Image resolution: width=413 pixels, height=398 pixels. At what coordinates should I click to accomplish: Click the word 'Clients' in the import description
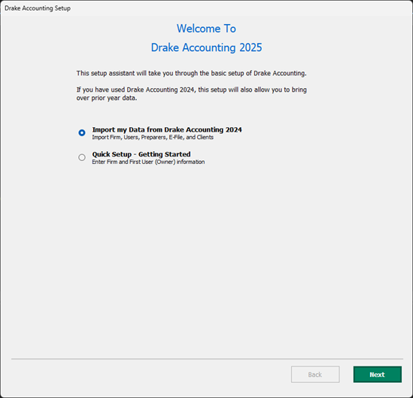click(x=205, y=137)
